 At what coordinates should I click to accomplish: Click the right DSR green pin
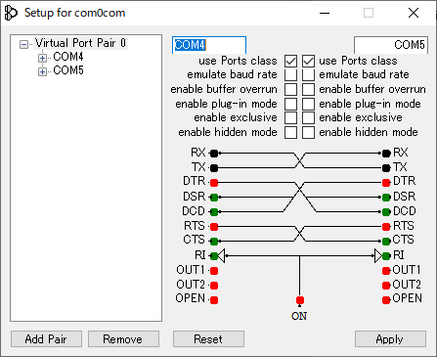pos(386,198)
